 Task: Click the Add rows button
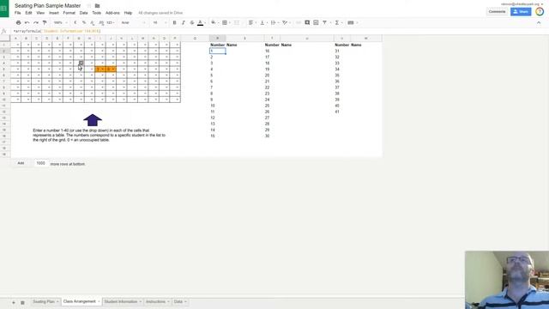tap(21, 163)
